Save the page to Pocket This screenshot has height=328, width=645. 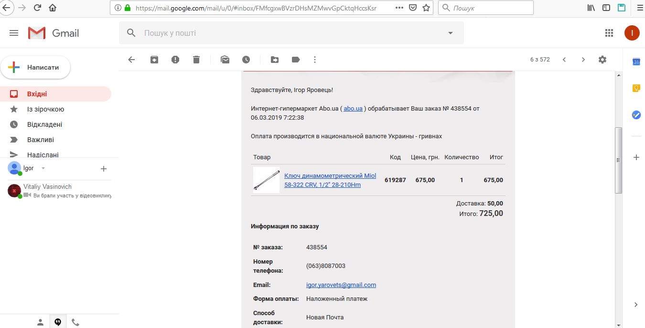tap(413, 8)
